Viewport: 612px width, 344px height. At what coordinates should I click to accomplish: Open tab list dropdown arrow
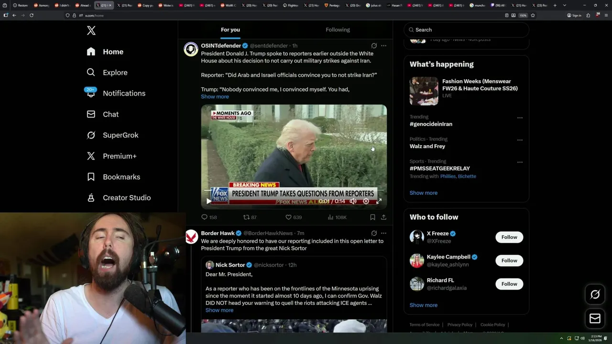point(564,5)
